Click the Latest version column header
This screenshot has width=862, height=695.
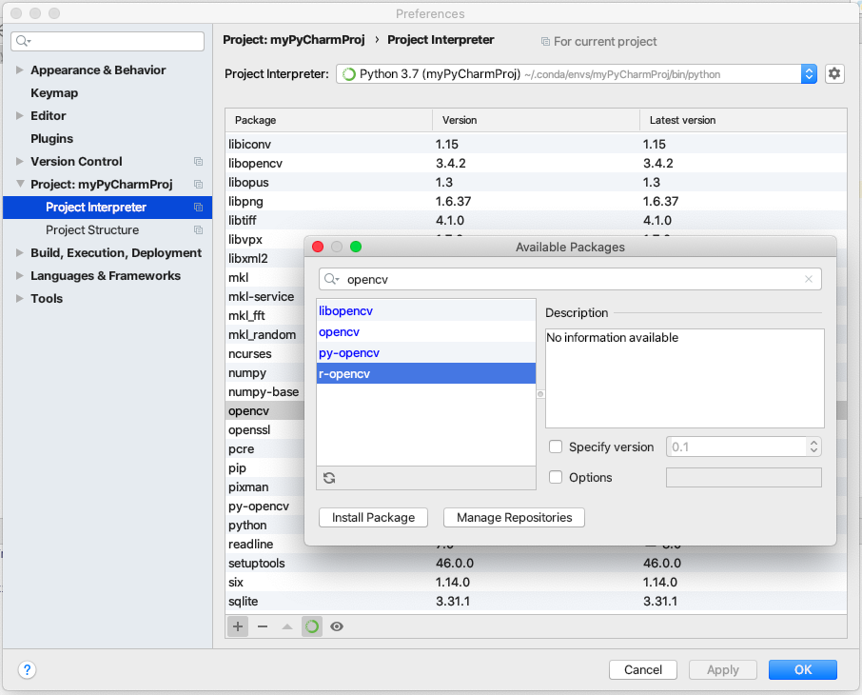(x=743, y=120)
